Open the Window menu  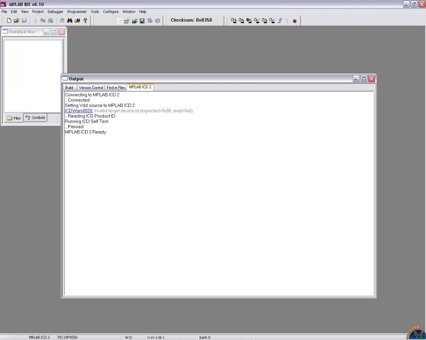click(129, 12)
